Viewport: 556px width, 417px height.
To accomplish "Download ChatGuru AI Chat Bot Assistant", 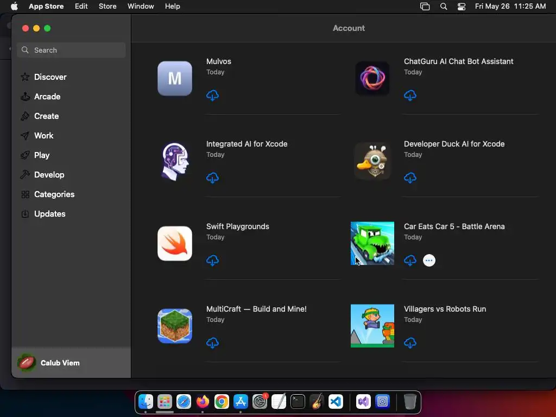I will [x=410, y=96].
